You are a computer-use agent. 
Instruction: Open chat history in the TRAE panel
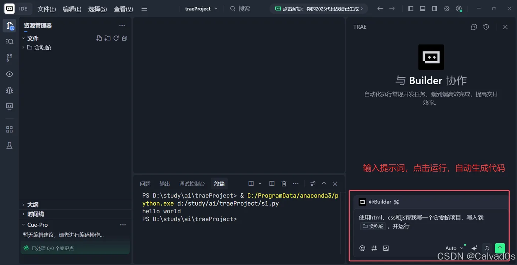486,27
